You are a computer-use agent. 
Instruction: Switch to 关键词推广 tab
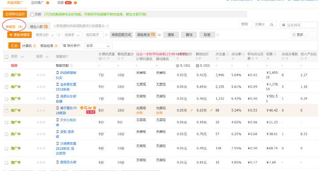[x=15, y=3]
